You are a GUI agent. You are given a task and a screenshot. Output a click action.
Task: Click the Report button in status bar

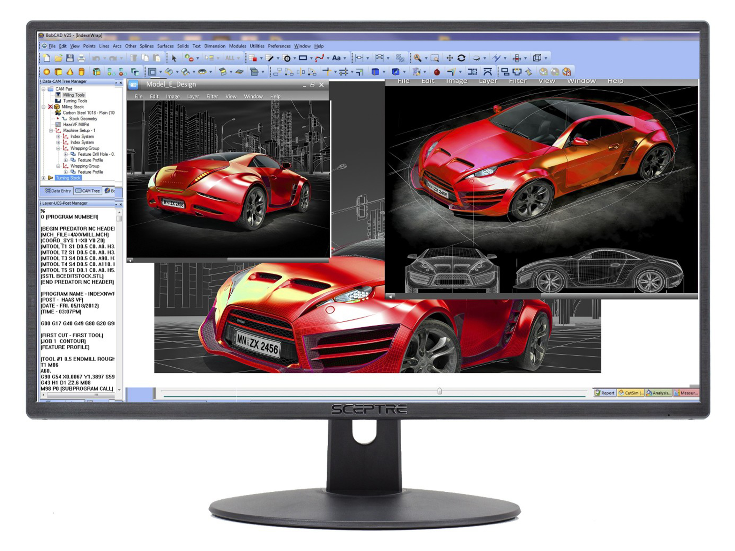pos(605,393)
